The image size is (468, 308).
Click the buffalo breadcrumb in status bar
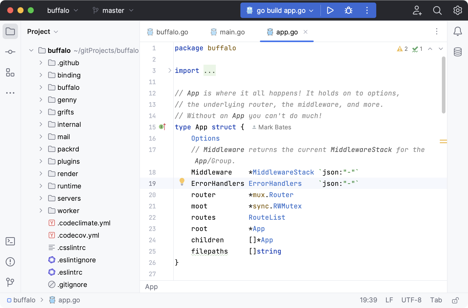click(x=21, y=300)
